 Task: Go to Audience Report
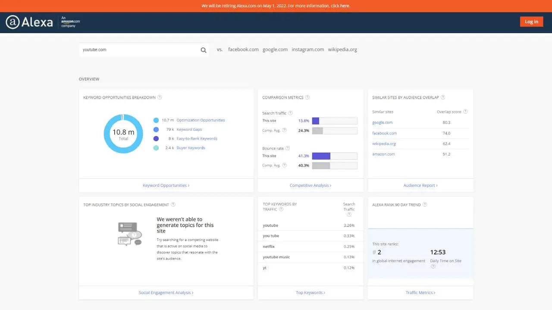click(x=420, y=186)
